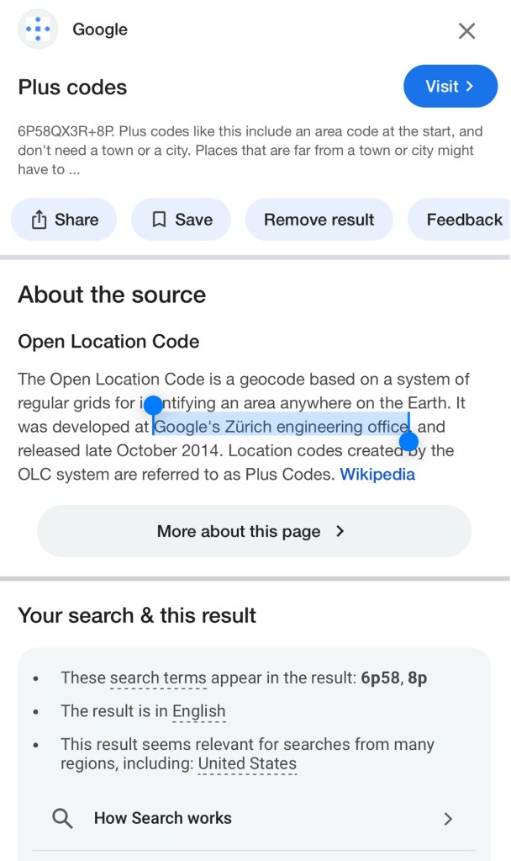Tap the Open Location Code heading

point(108,342)
